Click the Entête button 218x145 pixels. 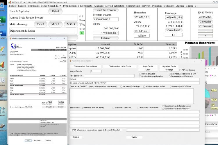pos(148,70)
